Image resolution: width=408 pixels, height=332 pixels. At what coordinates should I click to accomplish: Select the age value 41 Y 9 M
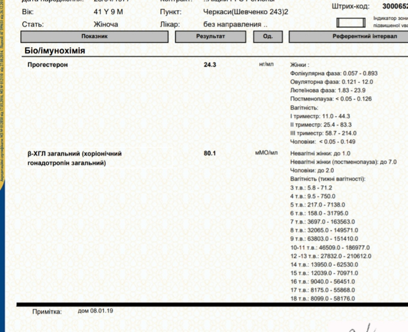click(109, 12)
